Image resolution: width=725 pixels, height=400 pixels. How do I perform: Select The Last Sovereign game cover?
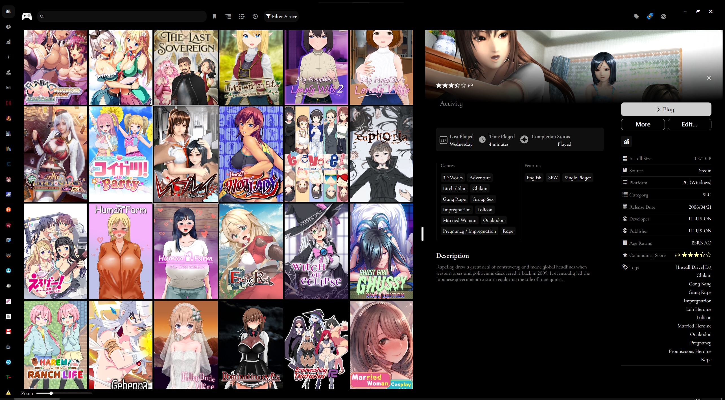click(186, 67)
